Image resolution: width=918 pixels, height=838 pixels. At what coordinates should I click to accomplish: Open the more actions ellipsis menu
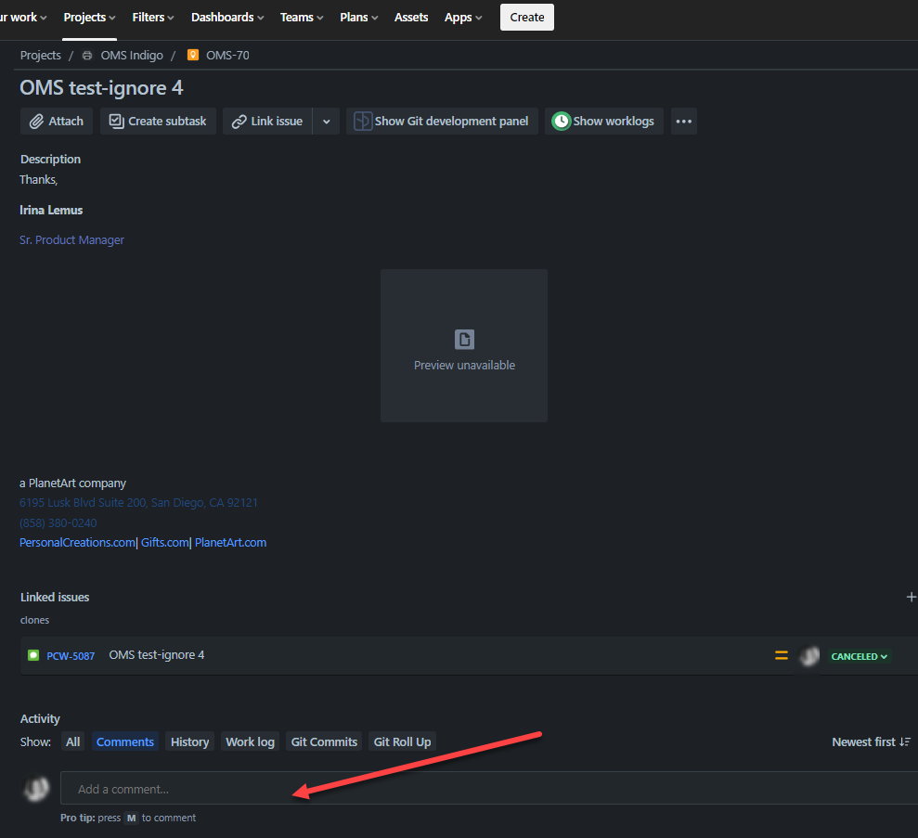(684, 122)
